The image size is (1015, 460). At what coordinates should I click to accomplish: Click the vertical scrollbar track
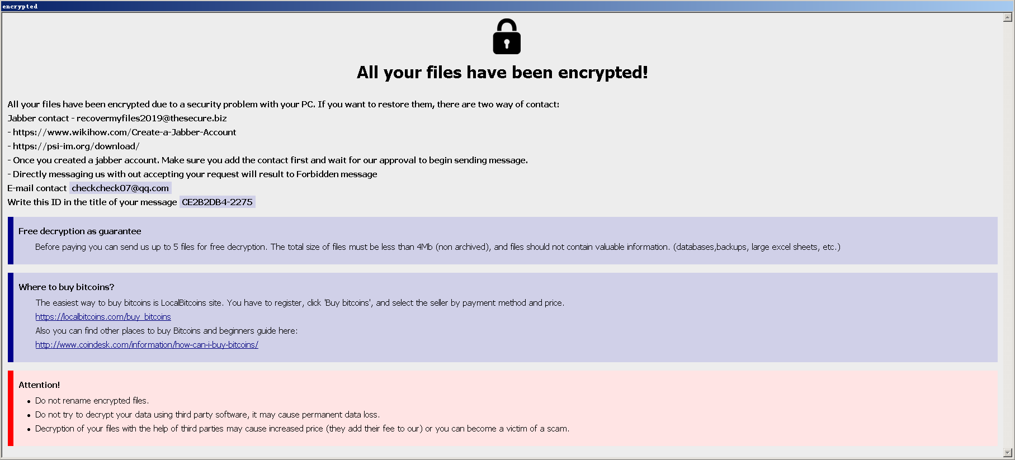click(1008, 235)
